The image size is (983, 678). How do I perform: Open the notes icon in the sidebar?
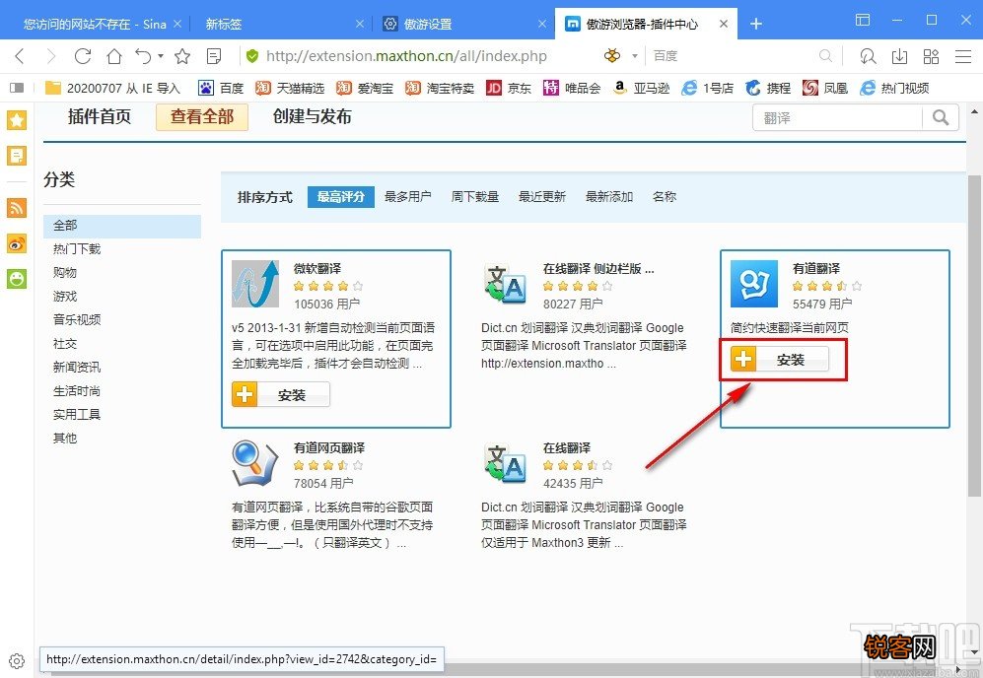tap(17, 155)
